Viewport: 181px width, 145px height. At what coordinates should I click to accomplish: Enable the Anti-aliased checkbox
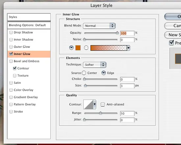(103, 104)
